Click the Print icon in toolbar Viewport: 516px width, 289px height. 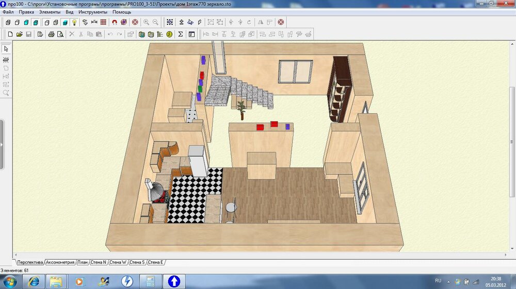(51, 35)
